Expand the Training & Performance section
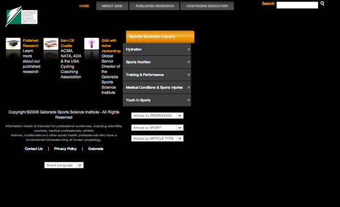 (x=157, y=75)
